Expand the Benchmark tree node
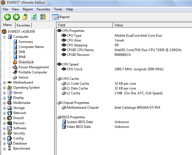Viewport: 192px width, 155px height. coord(4,149)
